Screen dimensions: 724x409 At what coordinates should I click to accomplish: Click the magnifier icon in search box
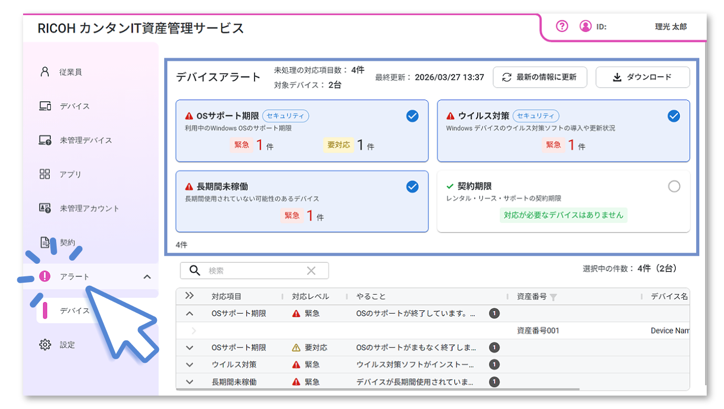pyautogui.click(x=195, y=271)
